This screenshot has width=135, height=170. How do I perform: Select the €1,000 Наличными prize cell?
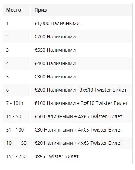(81, 23)
